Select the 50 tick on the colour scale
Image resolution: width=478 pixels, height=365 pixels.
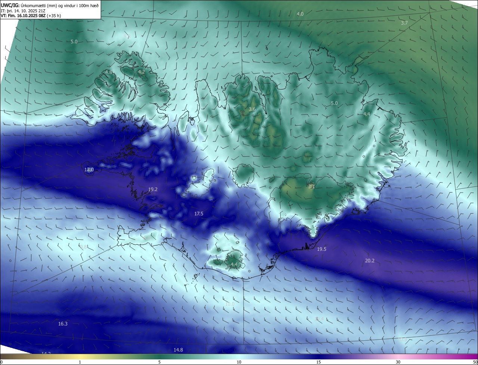[x=475, y=362]
